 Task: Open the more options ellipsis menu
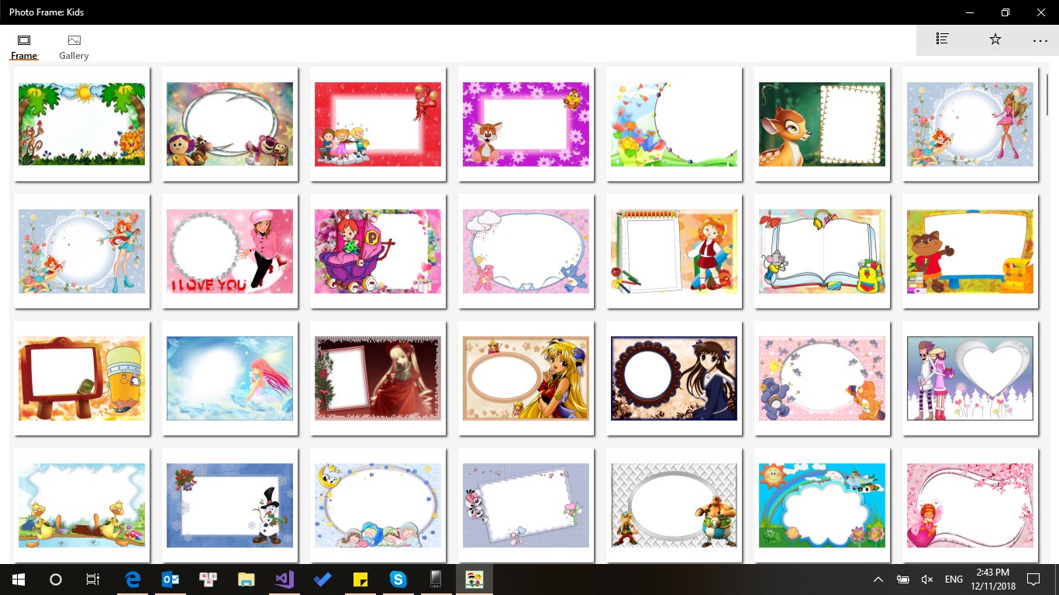[x=1040, y=40]
